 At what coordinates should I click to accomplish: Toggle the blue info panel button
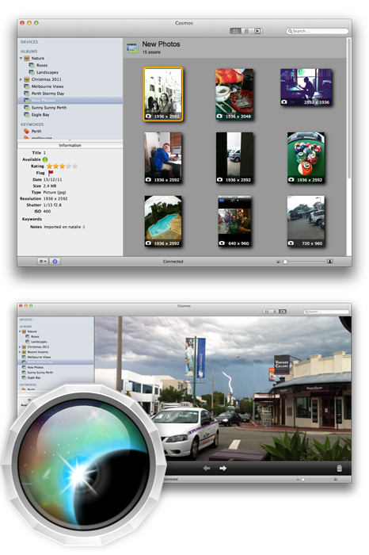pos(55,262)
